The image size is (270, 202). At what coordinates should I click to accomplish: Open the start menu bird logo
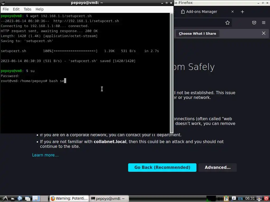(4, 199)
